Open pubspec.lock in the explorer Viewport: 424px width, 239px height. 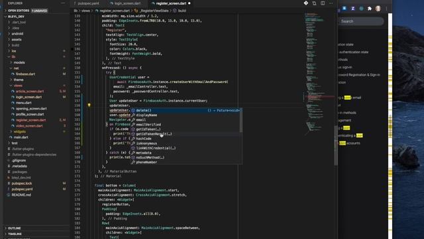coord(22,183)
